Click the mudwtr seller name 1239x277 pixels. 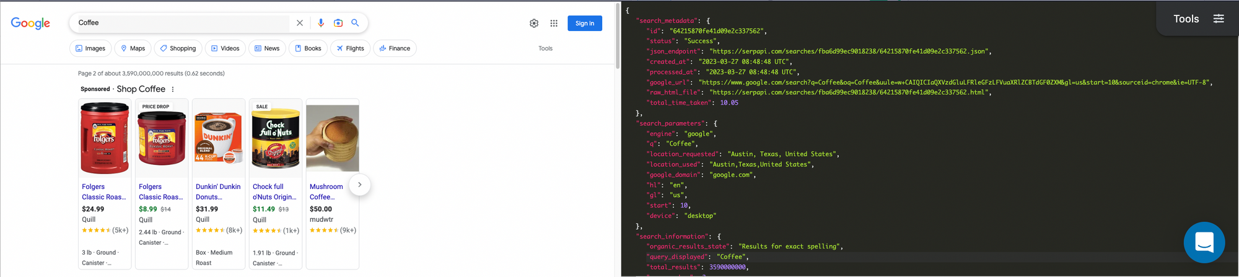pos(322,219)
